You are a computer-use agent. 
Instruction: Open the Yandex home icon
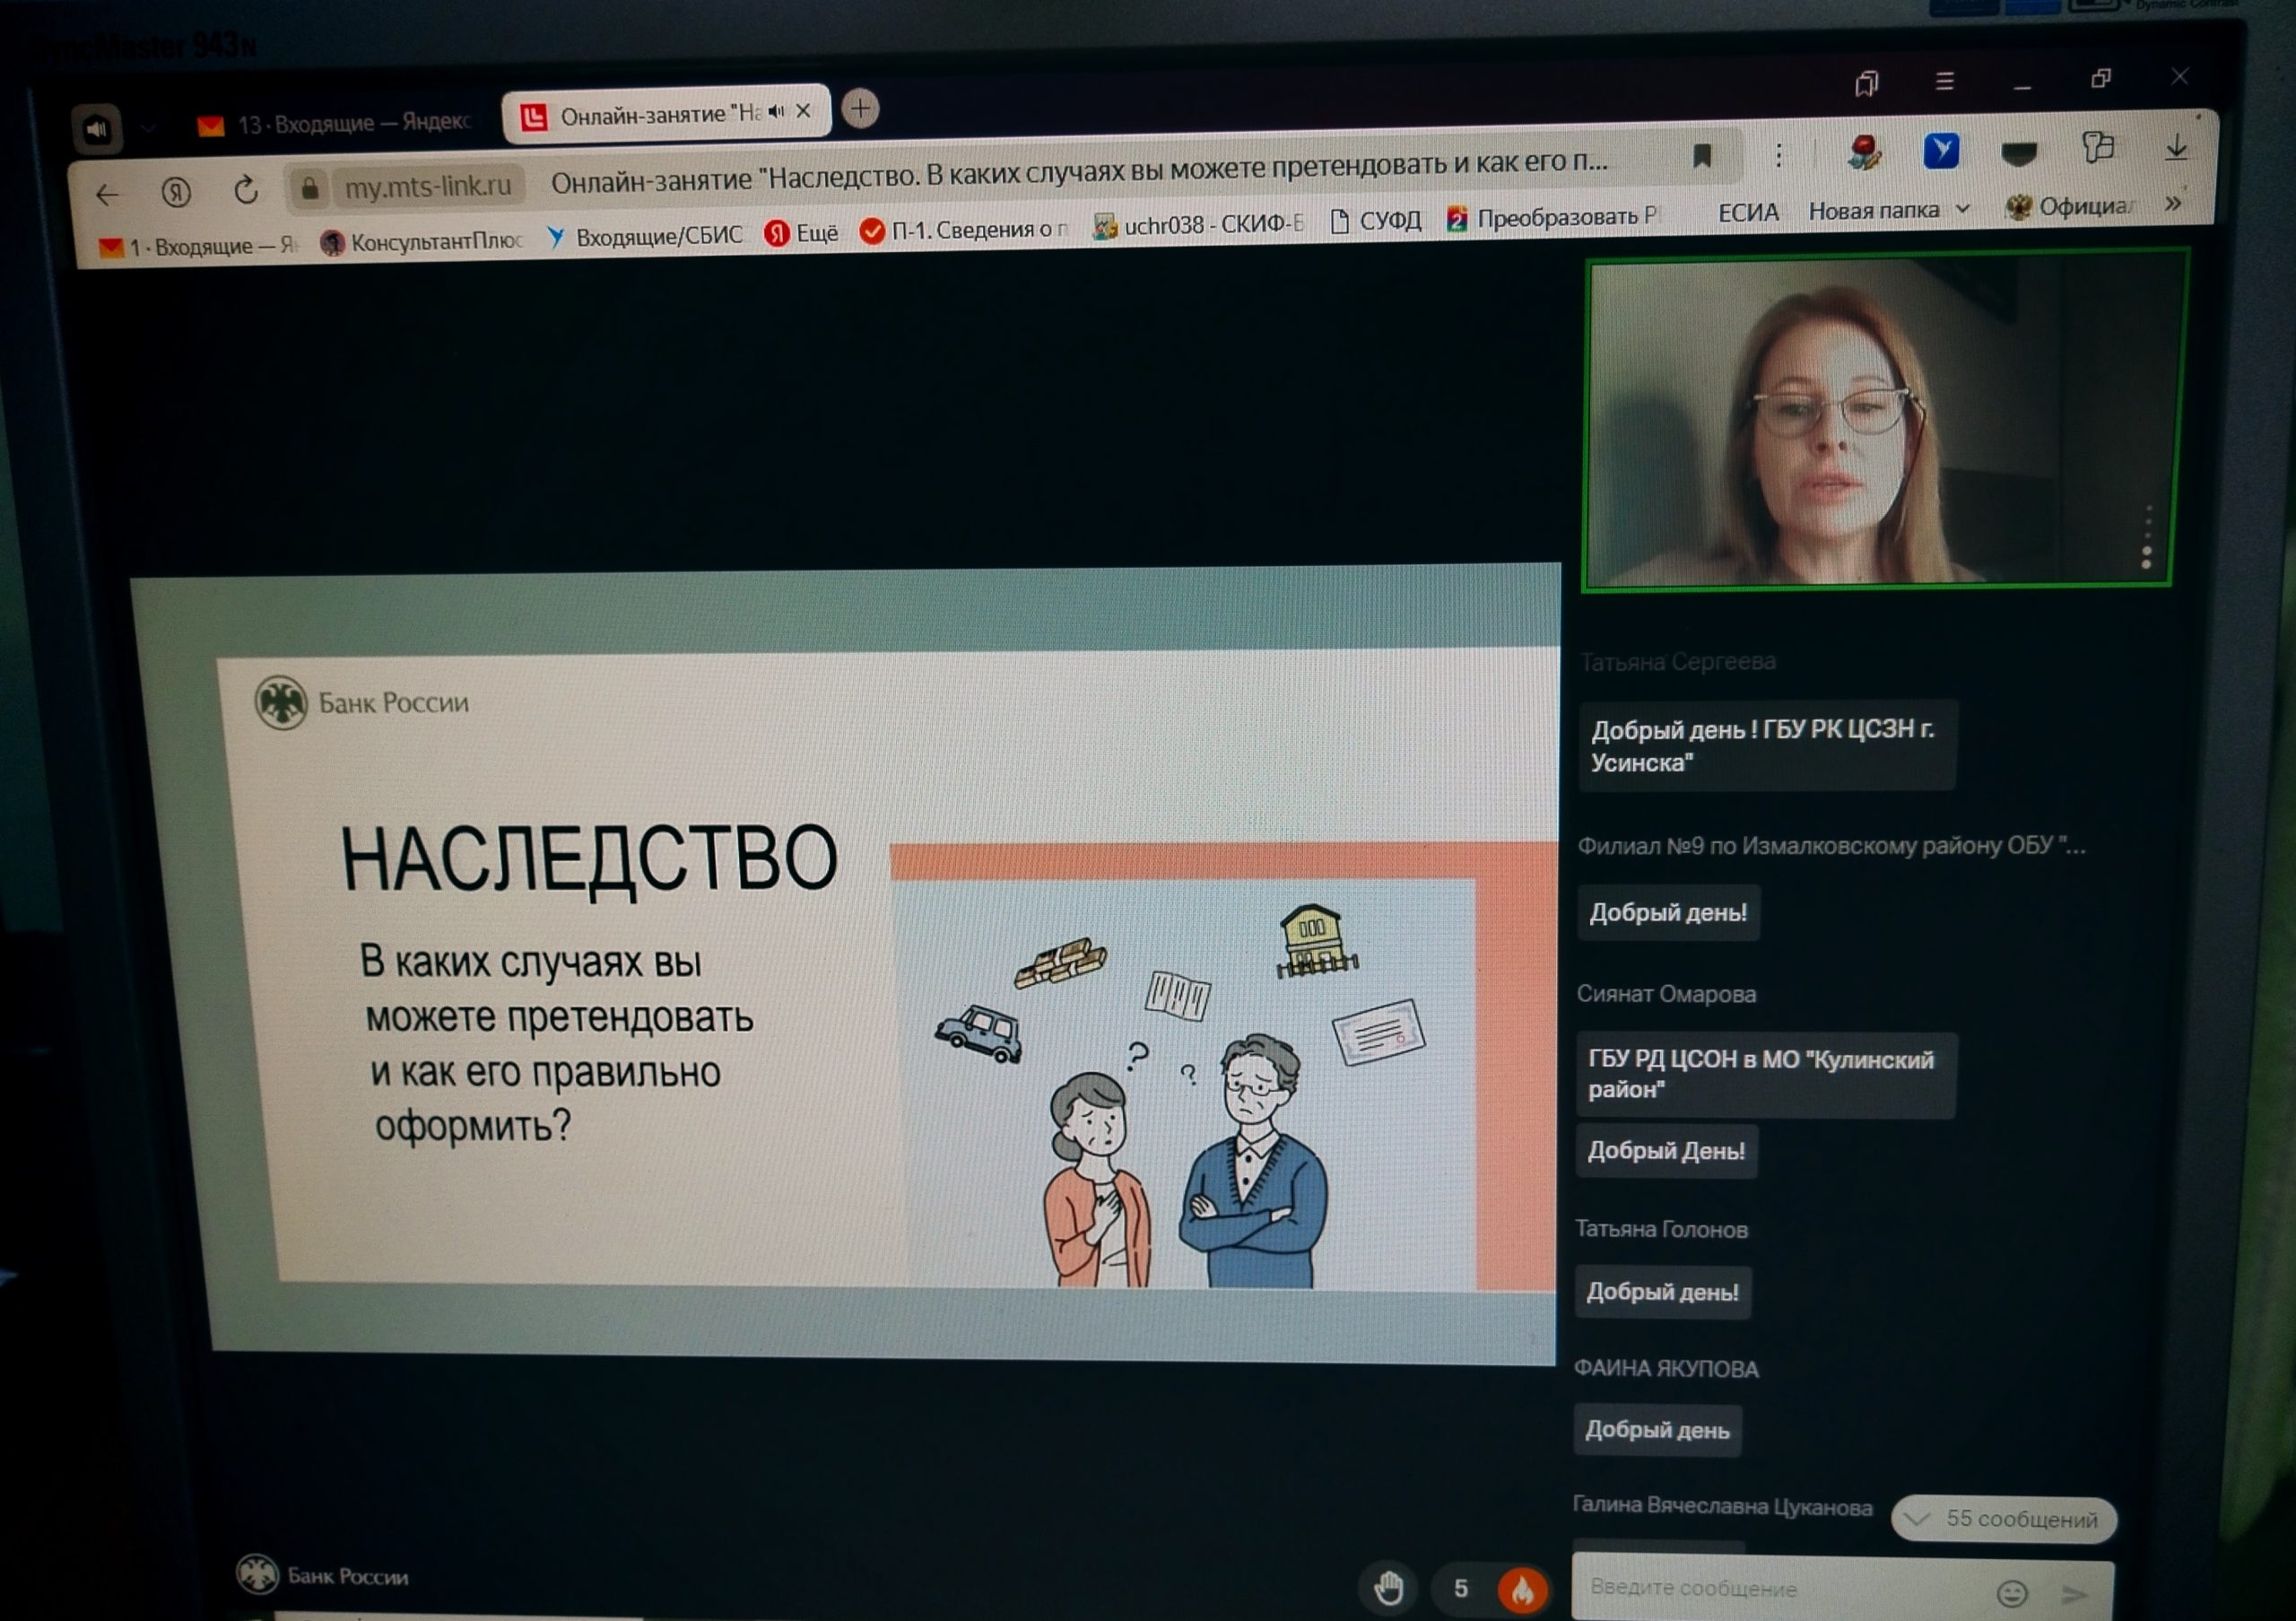[176, 191]
